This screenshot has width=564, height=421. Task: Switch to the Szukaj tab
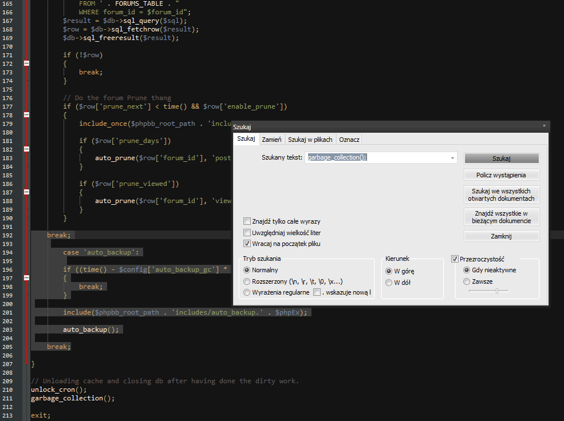click(x=246, y=138)
